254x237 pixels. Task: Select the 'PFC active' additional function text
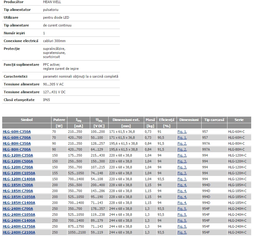[51, 65]
